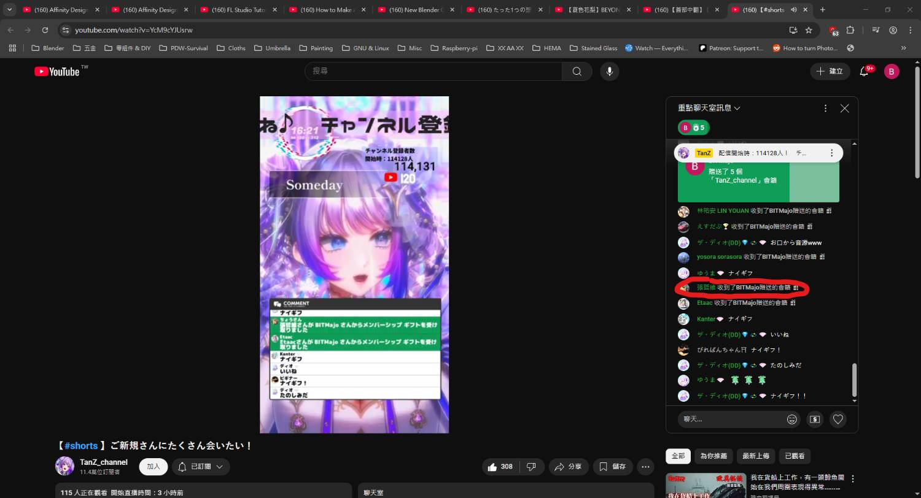Open the Raspberry-pi bookmark folder
The image size is (921, 498).
(x=454, y=48)
